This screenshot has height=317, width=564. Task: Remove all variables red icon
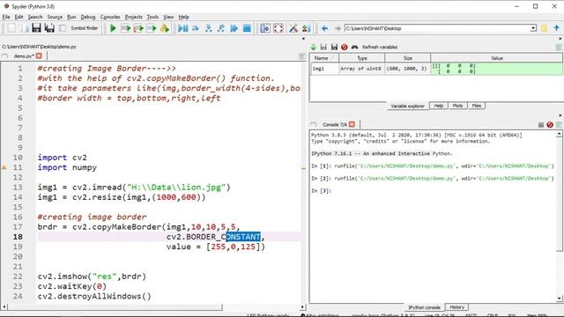pyautogui.click(x=345, y=47)
